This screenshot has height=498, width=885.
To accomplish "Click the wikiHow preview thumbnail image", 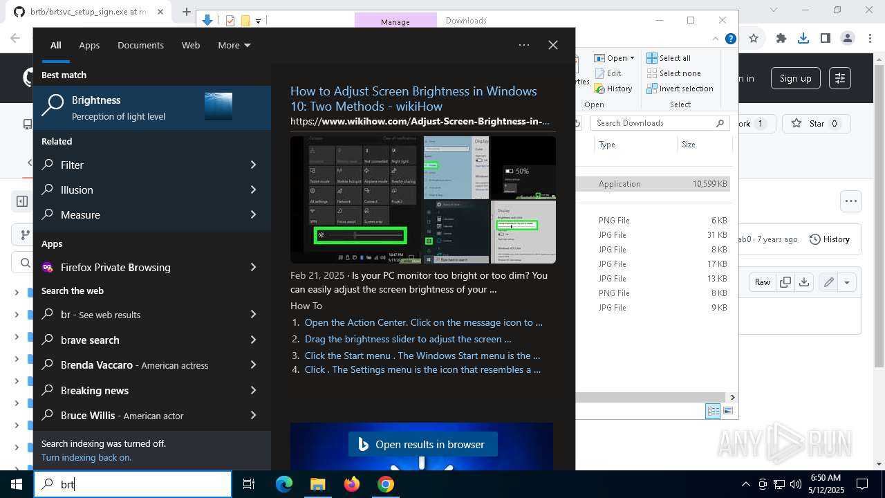I will [423, 199].
